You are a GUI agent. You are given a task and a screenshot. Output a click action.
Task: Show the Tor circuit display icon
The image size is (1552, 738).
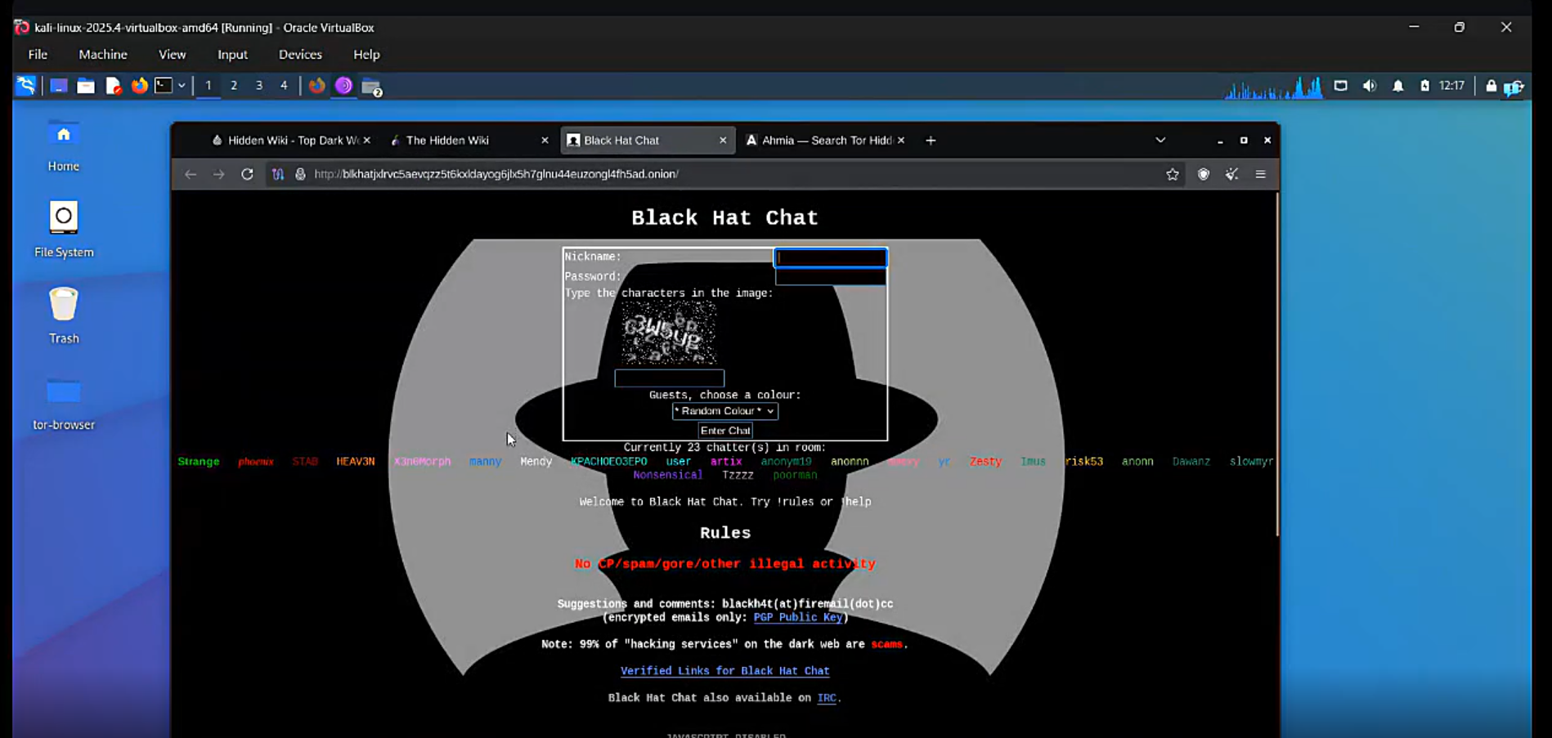click(278, 174)
